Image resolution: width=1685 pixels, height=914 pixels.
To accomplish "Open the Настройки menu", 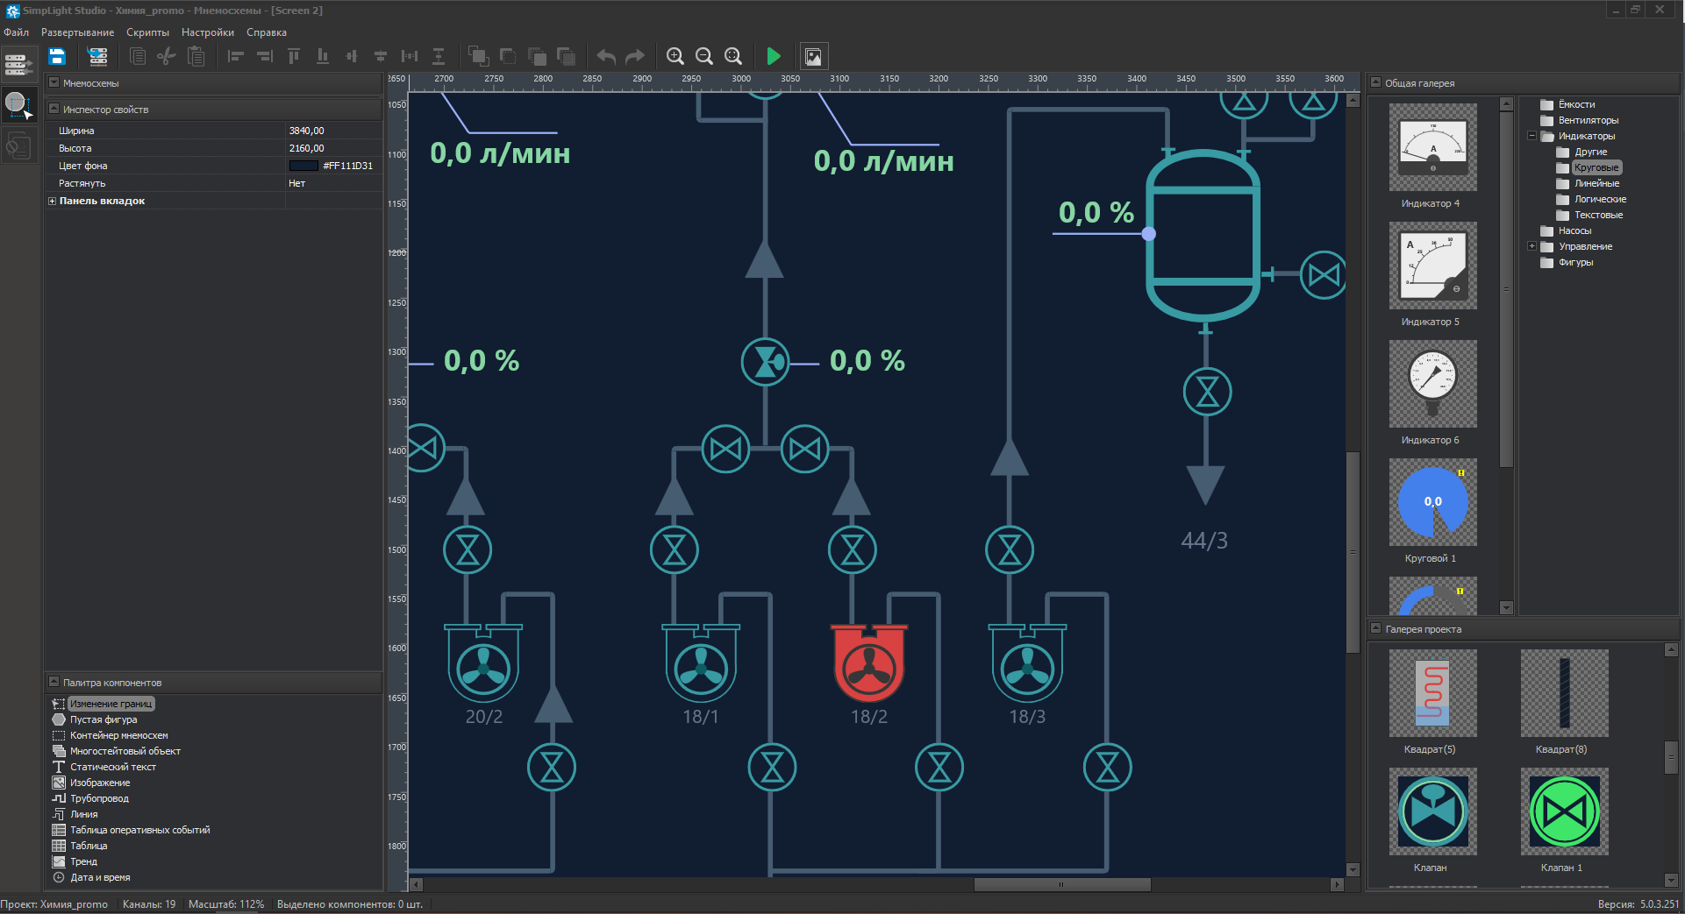I will pyautogui.click(x=208, y=32).
